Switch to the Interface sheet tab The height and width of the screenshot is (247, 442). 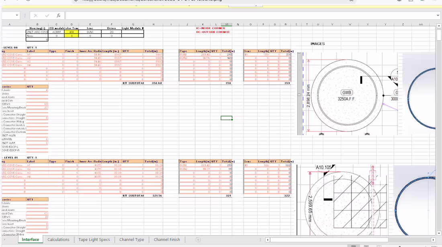coord(31,239)
